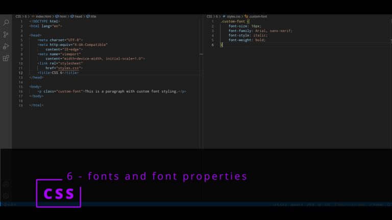
Task: Click the content="IE=edge" attribute
Action: [x=63, y=49]
